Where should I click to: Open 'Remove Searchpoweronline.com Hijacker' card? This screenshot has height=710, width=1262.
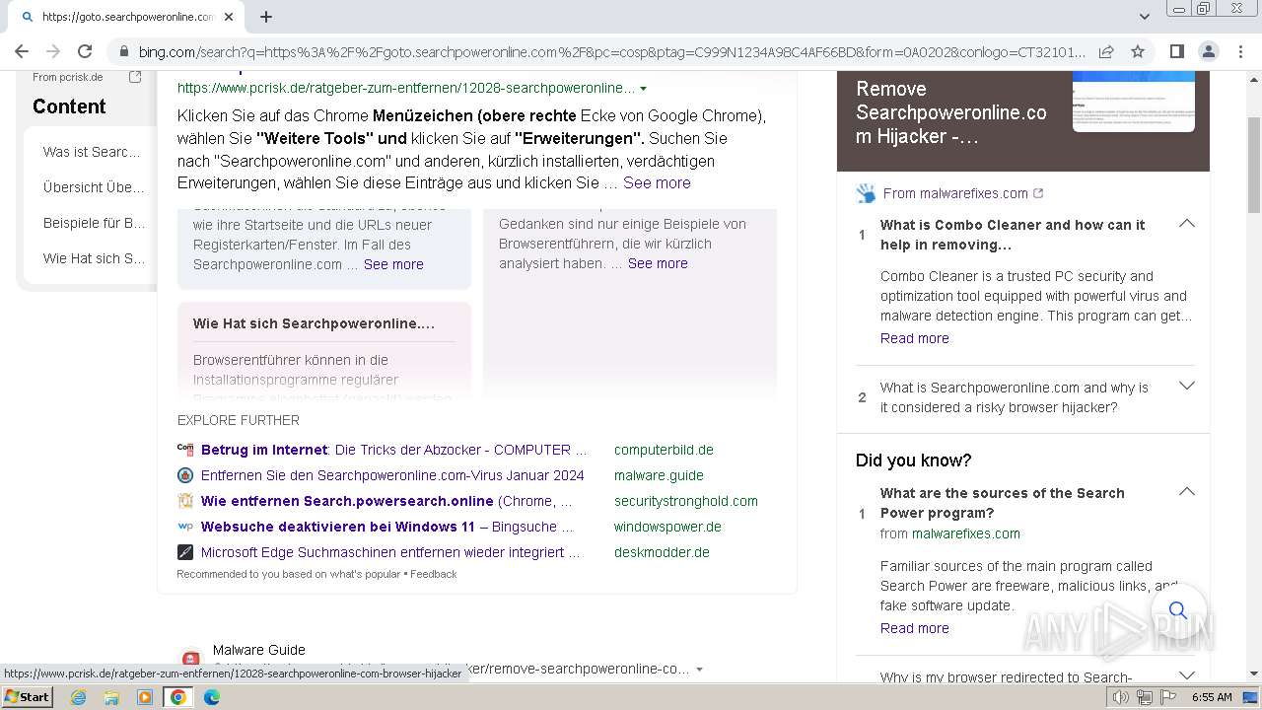(x=951, y=112)
